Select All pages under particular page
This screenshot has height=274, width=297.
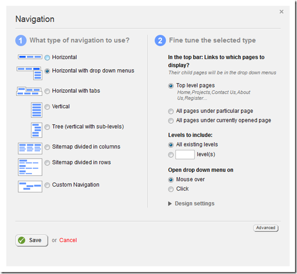[x=171, y=111]
